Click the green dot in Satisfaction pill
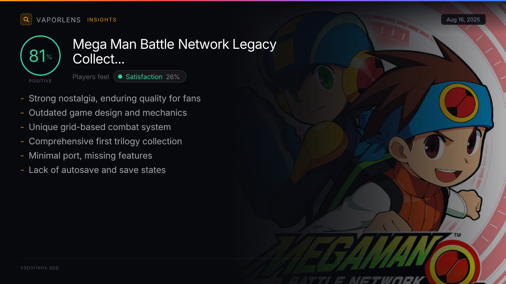Screen dimensions: 506x284 tap(120, 77)
